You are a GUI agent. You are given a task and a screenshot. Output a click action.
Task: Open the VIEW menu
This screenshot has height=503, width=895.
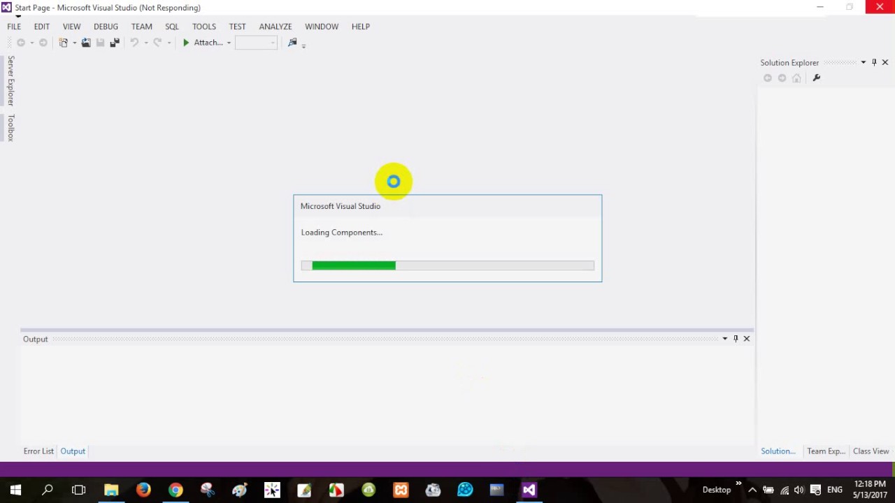point(71,27)
